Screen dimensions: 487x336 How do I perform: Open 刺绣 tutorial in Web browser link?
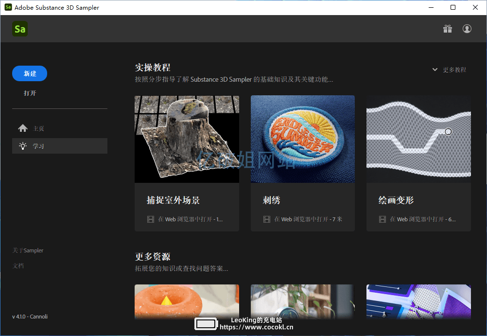coord(308,219)
